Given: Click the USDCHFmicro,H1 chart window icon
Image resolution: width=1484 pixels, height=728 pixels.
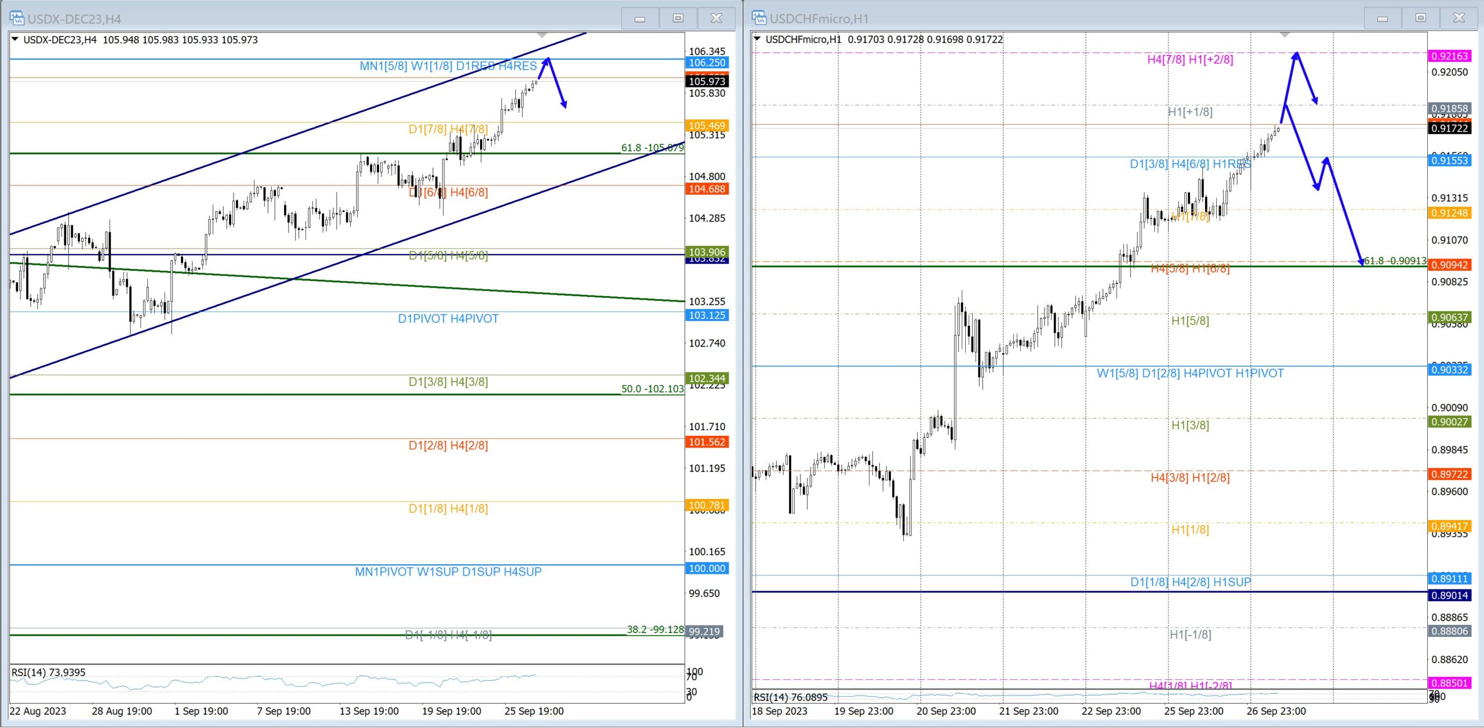Looking at the screenshot, I should pos(759,18).
